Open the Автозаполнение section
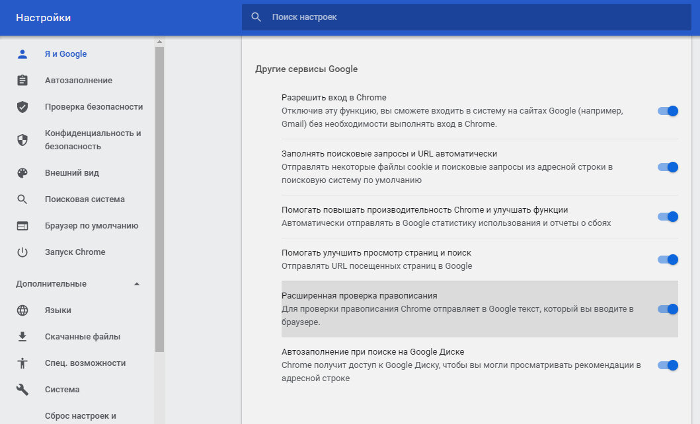The image size is (700, 424). pos(79,81)
